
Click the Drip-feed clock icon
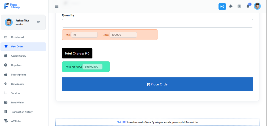(x=6, y=65)
